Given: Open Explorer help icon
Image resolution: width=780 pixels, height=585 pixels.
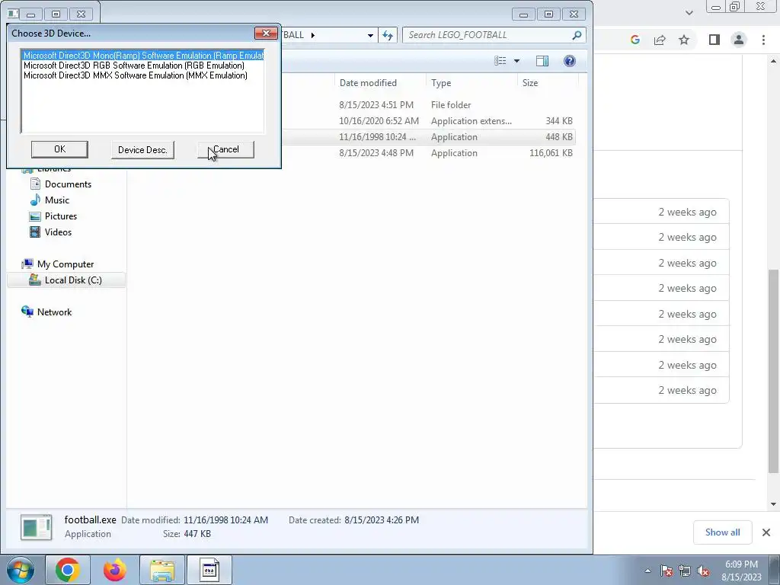Looking at the screenshot, I should 570,61.
